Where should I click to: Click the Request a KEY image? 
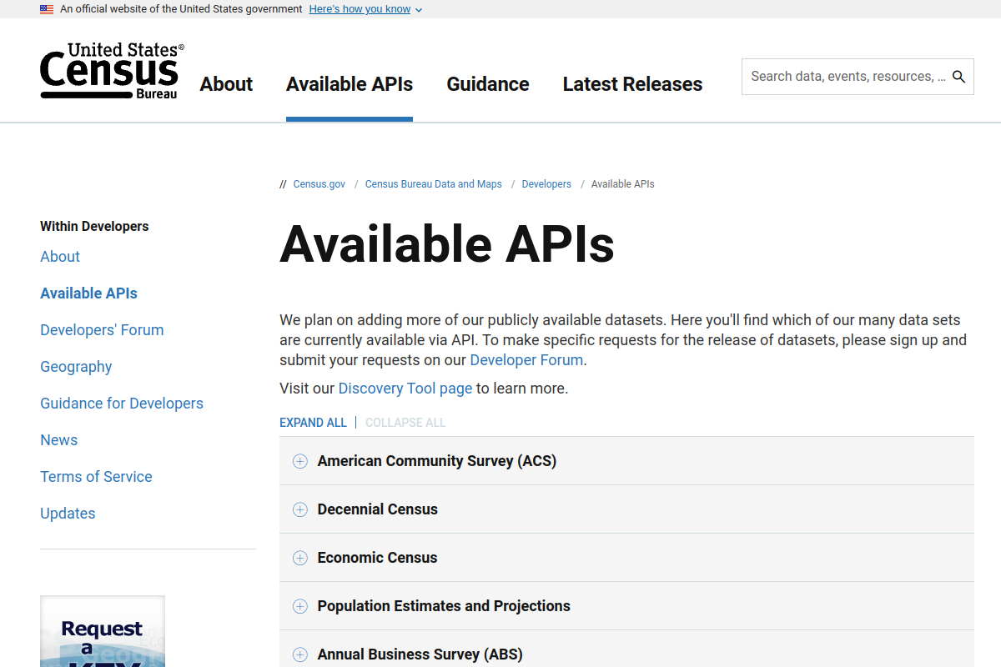click(103, 631)
